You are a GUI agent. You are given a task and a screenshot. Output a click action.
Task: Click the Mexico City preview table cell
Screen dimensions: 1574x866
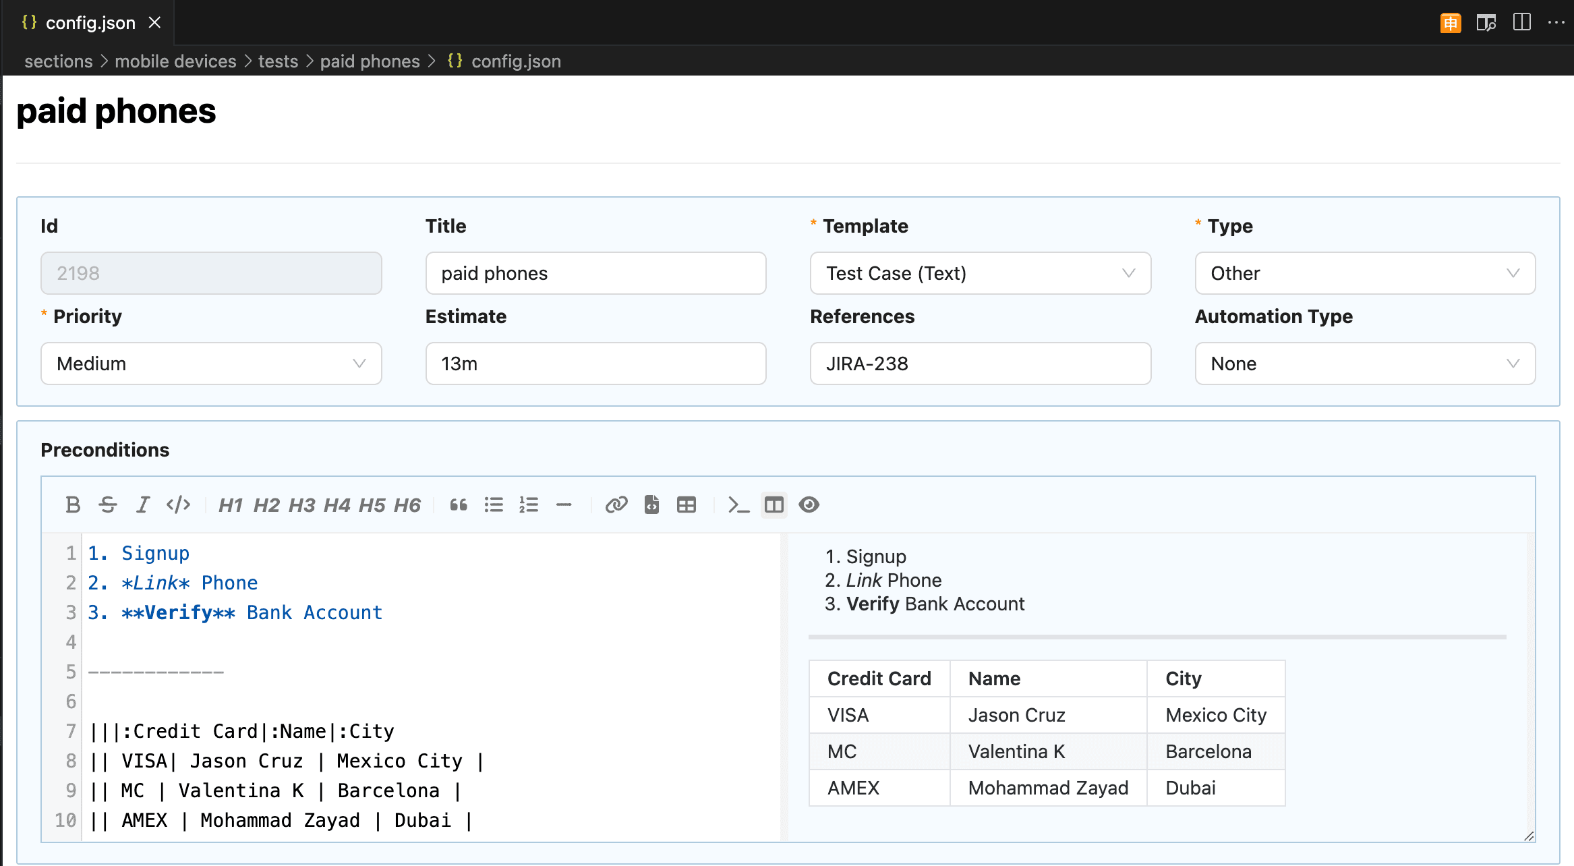[x=1216, y=715]
